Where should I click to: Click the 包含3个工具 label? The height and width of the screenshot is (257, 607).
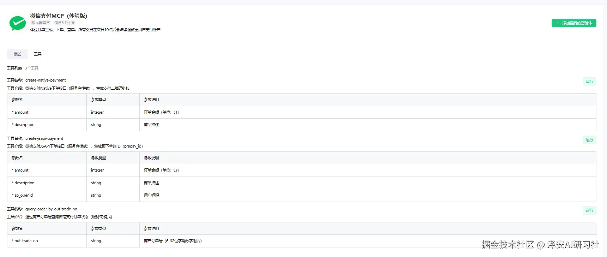64,23
